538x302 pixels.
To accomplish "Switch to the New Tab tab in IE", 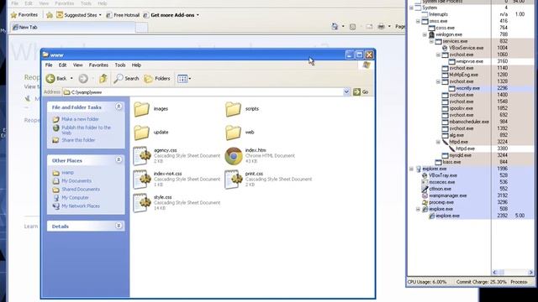I will [72, 27].
